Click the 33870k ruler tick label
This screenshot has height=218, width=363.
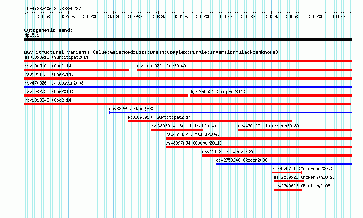[x=316, y=16]
